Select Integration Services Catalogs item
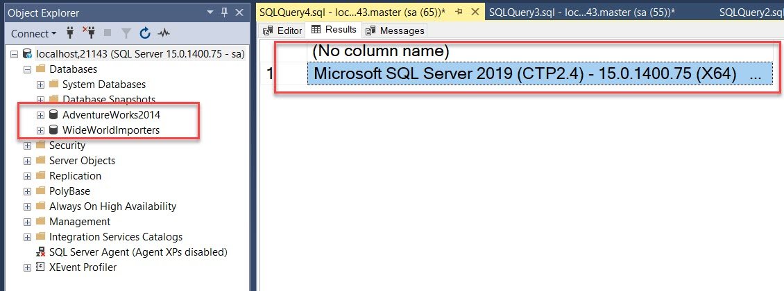The width and height of the screenshot is (784, 291). (115, 236)
